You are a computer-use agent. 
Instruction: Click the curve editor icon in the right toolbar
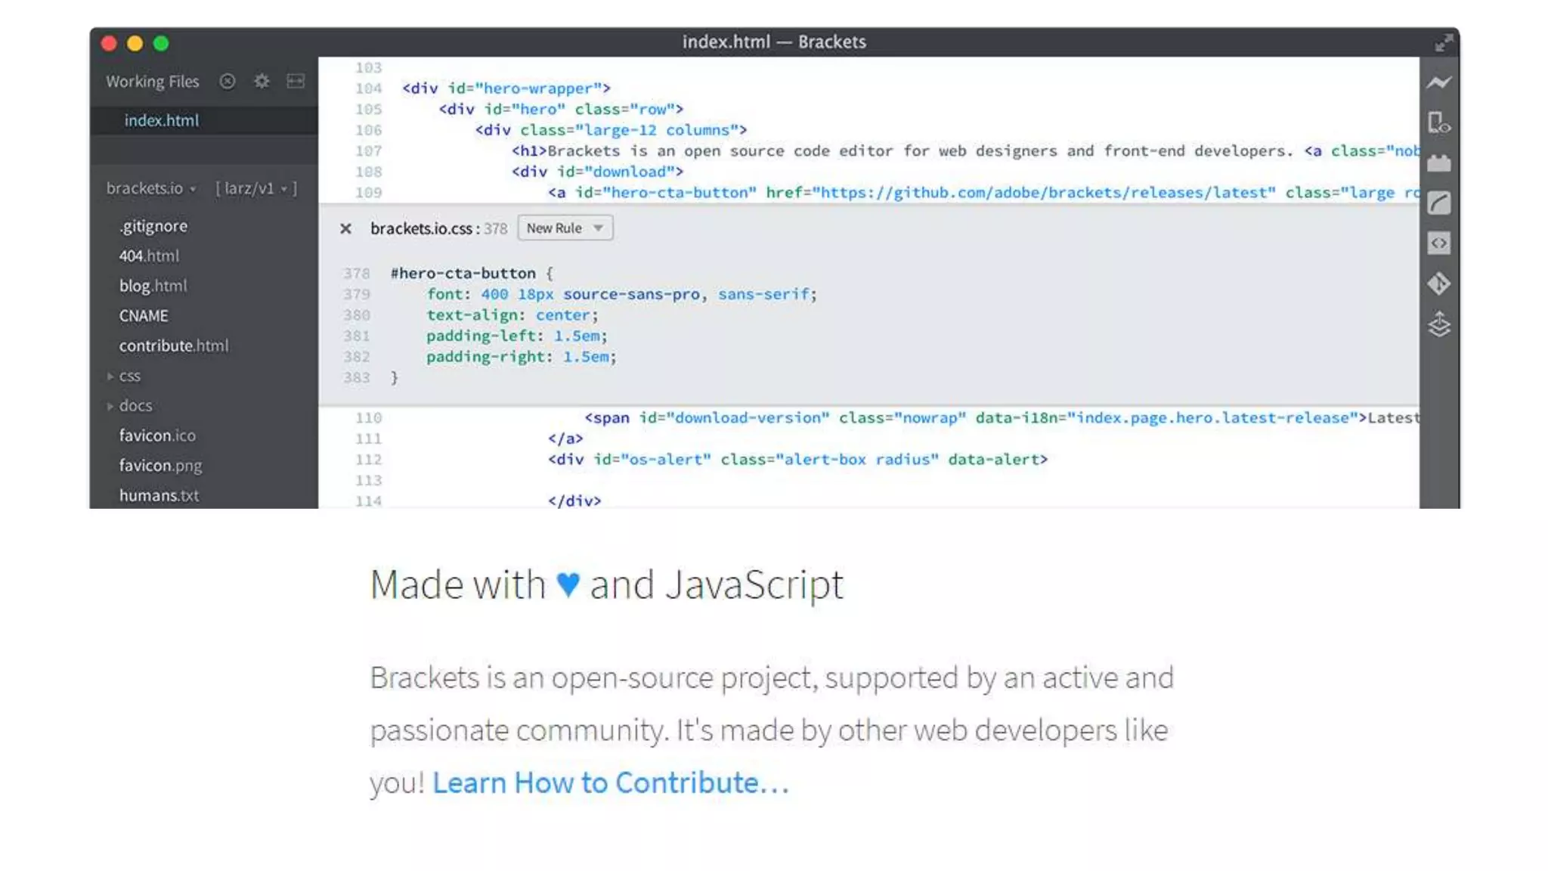(x=1438, y=203)
